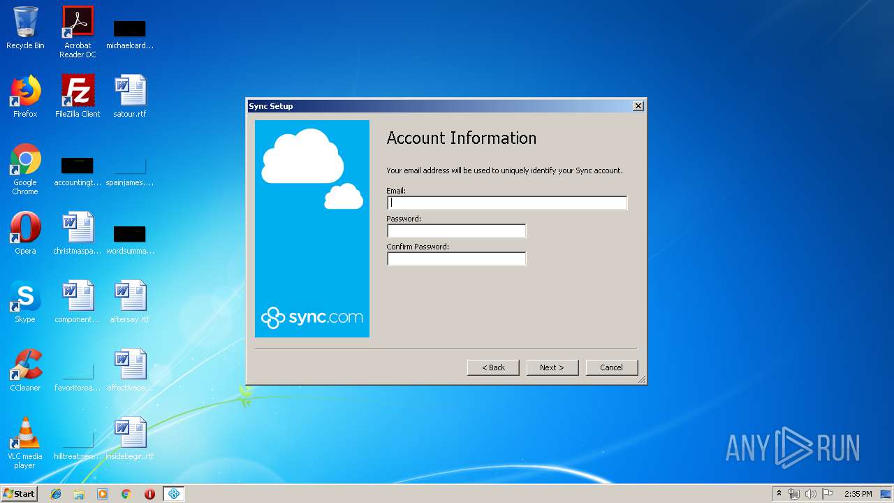Open insidebegin.rtf document icon
Screen dimensions: 894x503
pyautogui.click(x=130, y=439)
